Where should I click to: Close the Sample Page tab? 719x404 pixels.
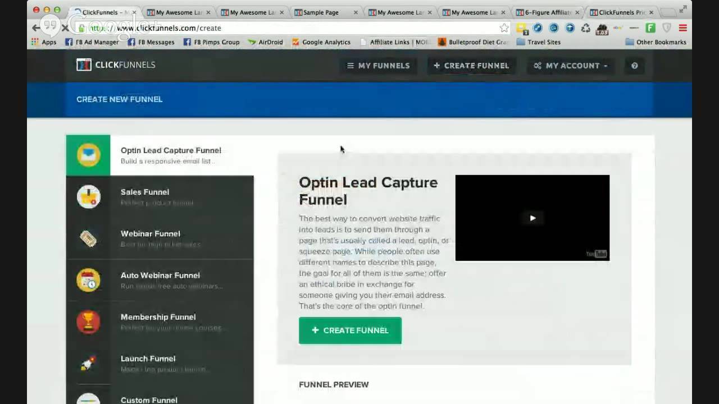click(x=356, y=12)
